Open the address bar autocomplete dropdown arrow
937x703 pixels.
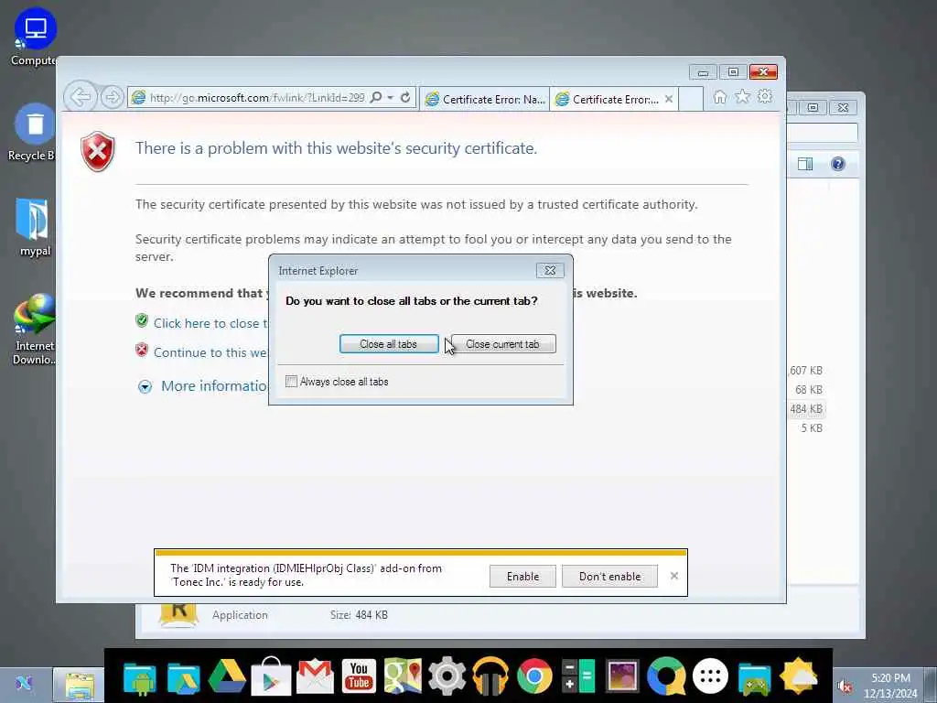pos(390,97)
